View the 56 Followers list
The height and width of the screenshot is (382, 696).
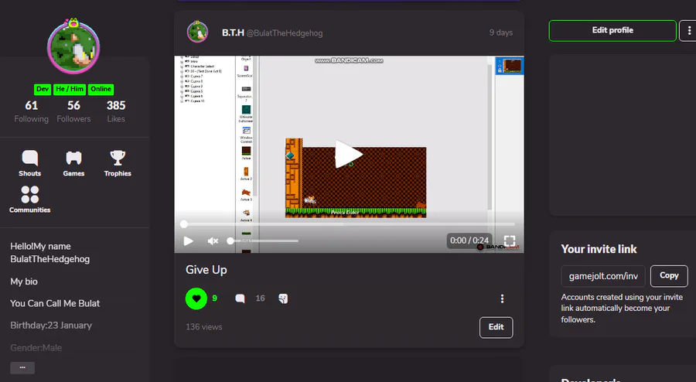click(73, 111)
